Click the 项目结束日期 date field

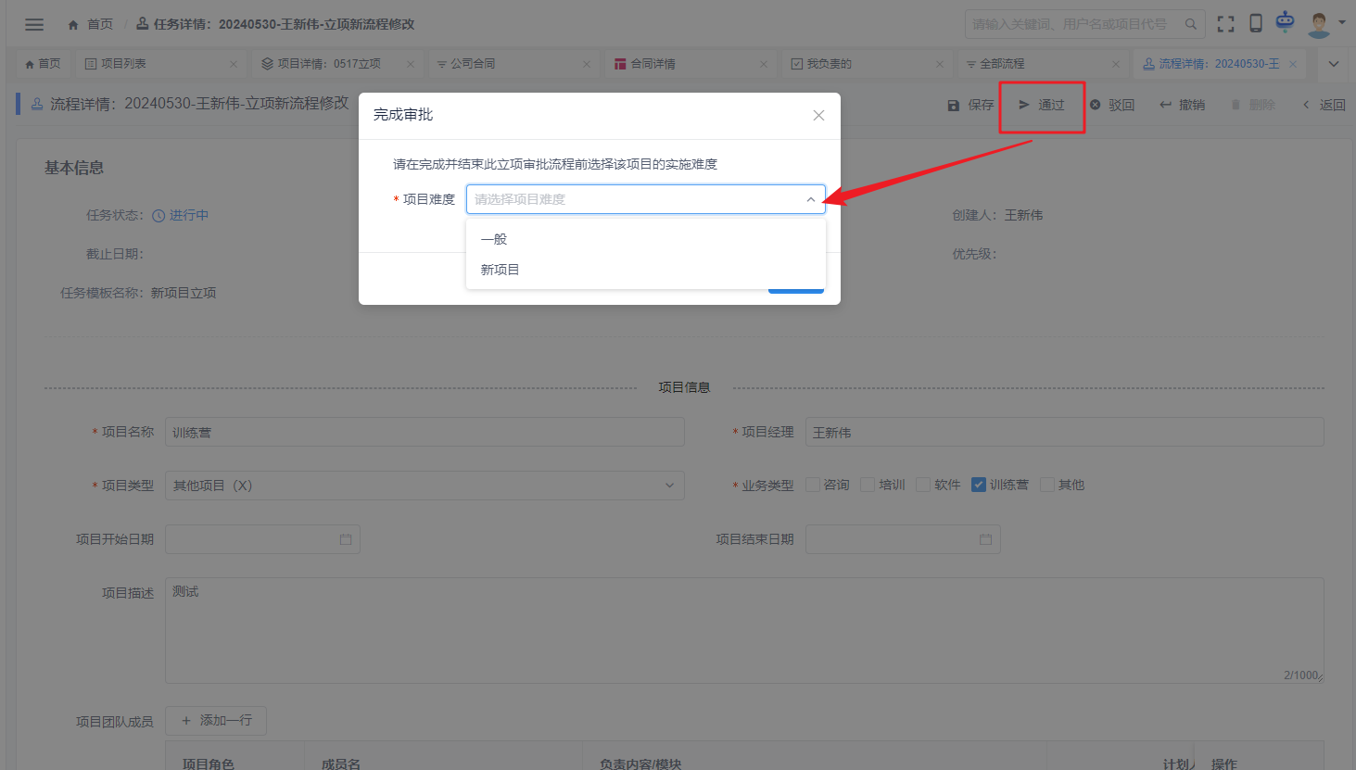click(903, 539)
